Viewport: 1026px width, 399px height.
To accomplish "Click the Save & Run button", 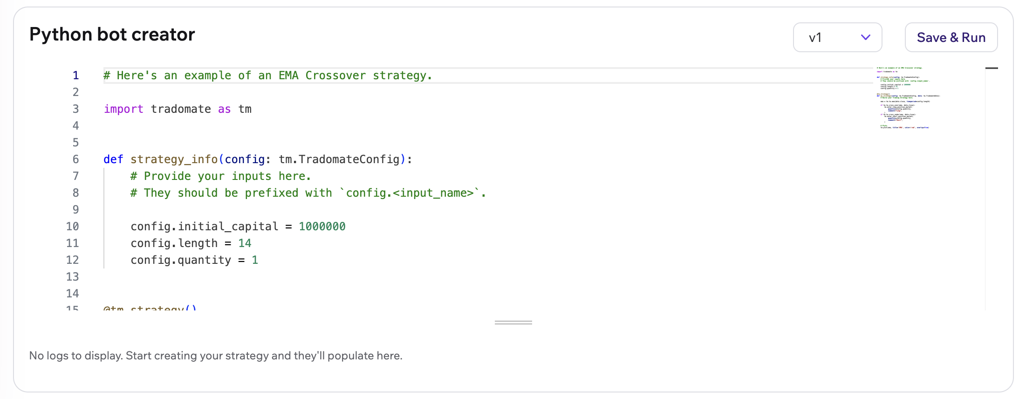I will coord(951,37).
